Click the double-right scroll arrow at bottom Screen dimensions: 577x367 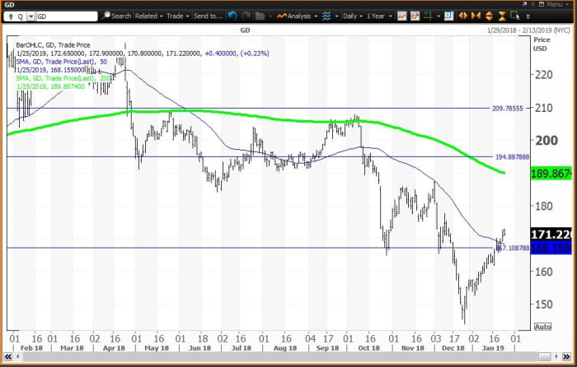566,356
